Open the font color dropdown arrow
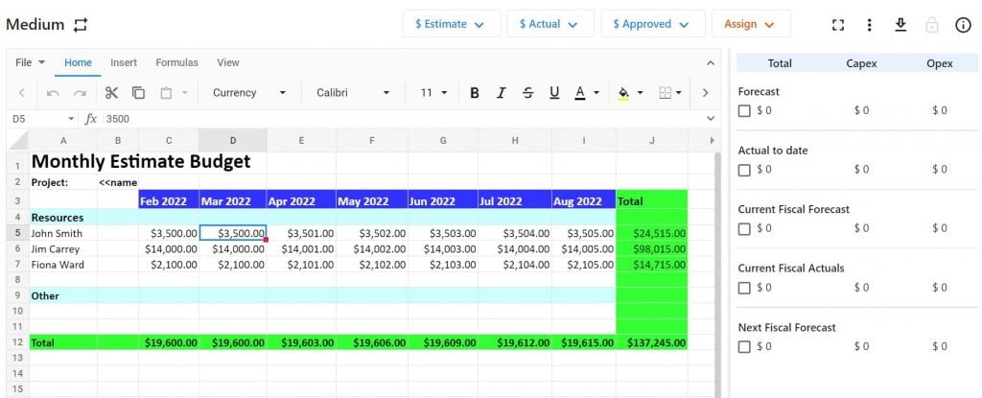 (596, 93)
